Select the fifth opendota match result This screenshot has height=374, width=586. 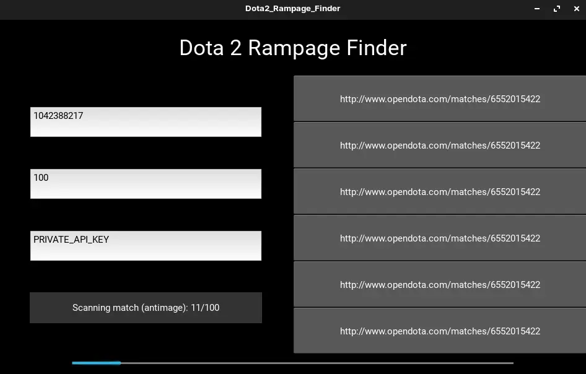[440, 285]
